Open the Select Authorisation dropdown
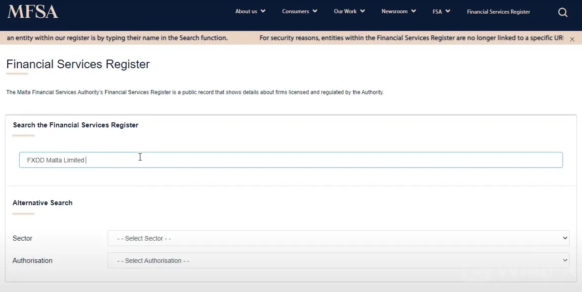 pyautogui.click(x=339, y=261)
